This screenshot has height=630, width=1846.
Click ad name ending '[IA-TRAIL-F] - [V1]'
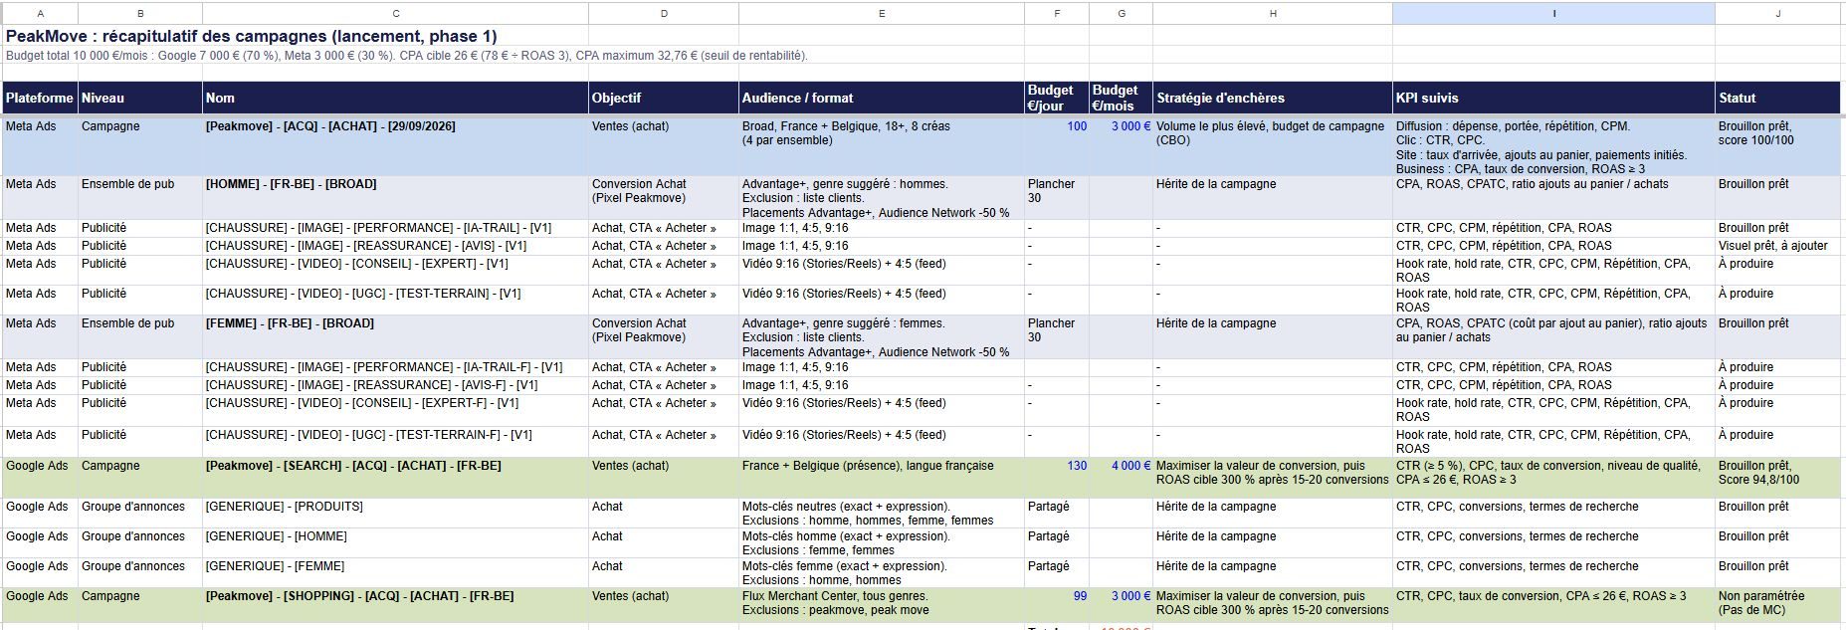(x=384, y=367)
